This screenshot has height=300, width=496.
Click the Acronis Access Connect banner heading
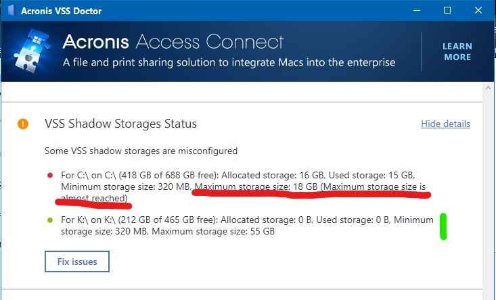point(173,42)
